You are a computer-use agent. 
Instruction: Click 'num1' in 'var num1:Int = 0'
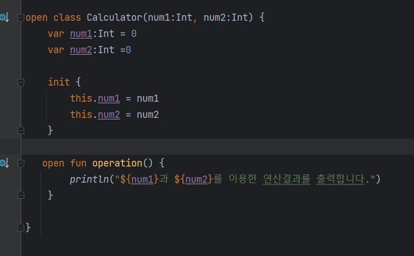coord(81,34)
